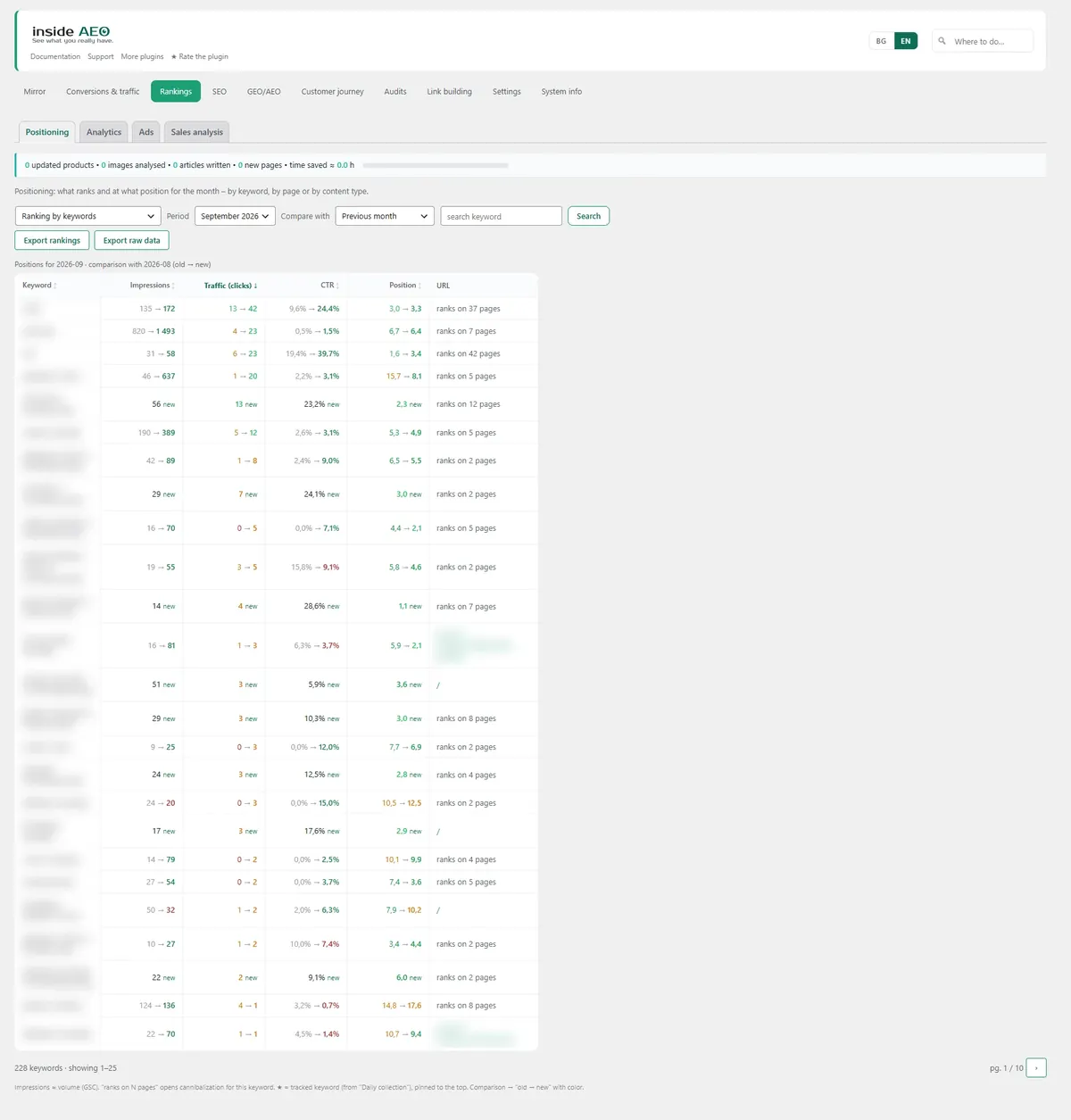Open ranks on 5 pages, 46 → 637 row
The width and height of the screenshot is (1071, 1120).
(x=466, y=376)
